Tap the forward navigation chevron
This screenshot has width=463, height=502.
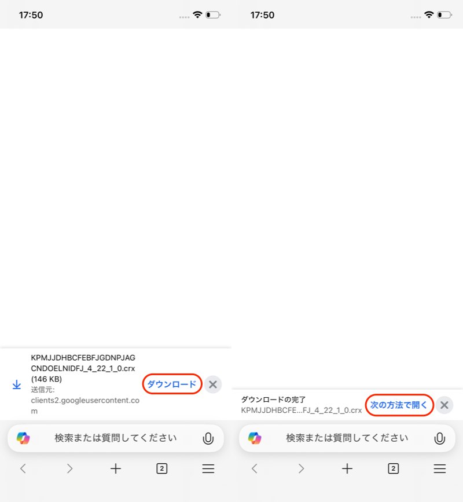pos(69,468)
